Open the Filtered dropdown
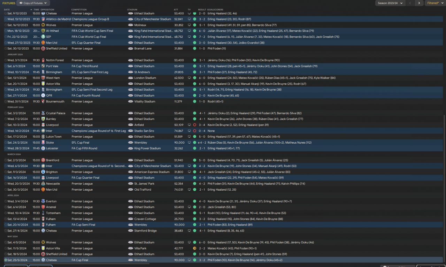This screenshot has height=267, width=446. (x=435, y=3)
